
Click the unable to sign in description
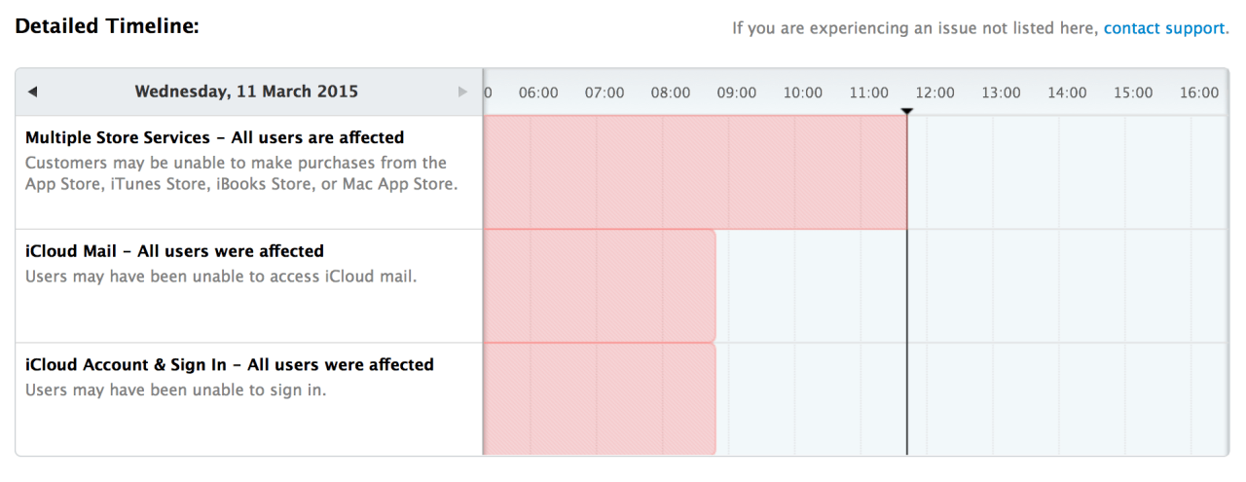pos(175,390)
